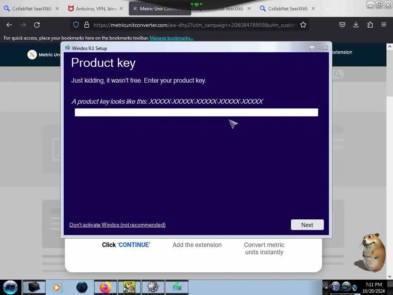
Task: Click 'Convert metric units instantly' text
Action: coord(264,249)
